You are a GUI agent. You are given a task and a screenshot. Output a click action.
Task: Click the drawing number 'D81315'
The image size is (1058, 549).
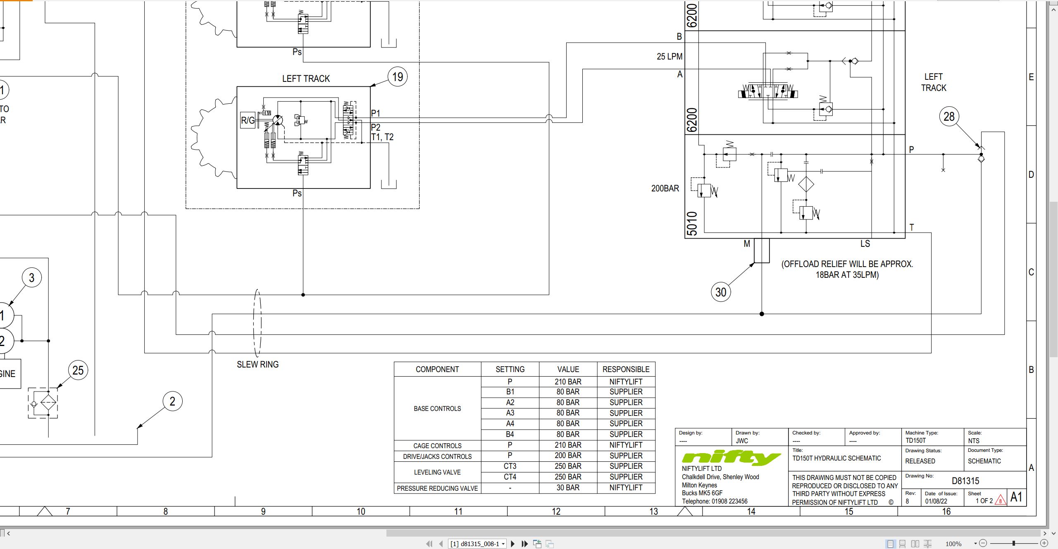point(965,481)
